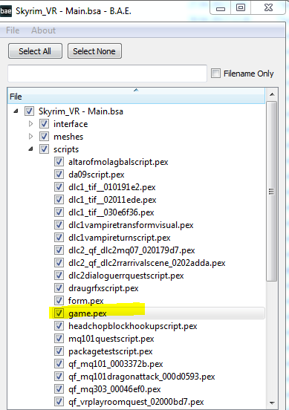Select headchopblockhookupscript.pex file name
This screenshot has width=289, height=410.
point(132,326)
